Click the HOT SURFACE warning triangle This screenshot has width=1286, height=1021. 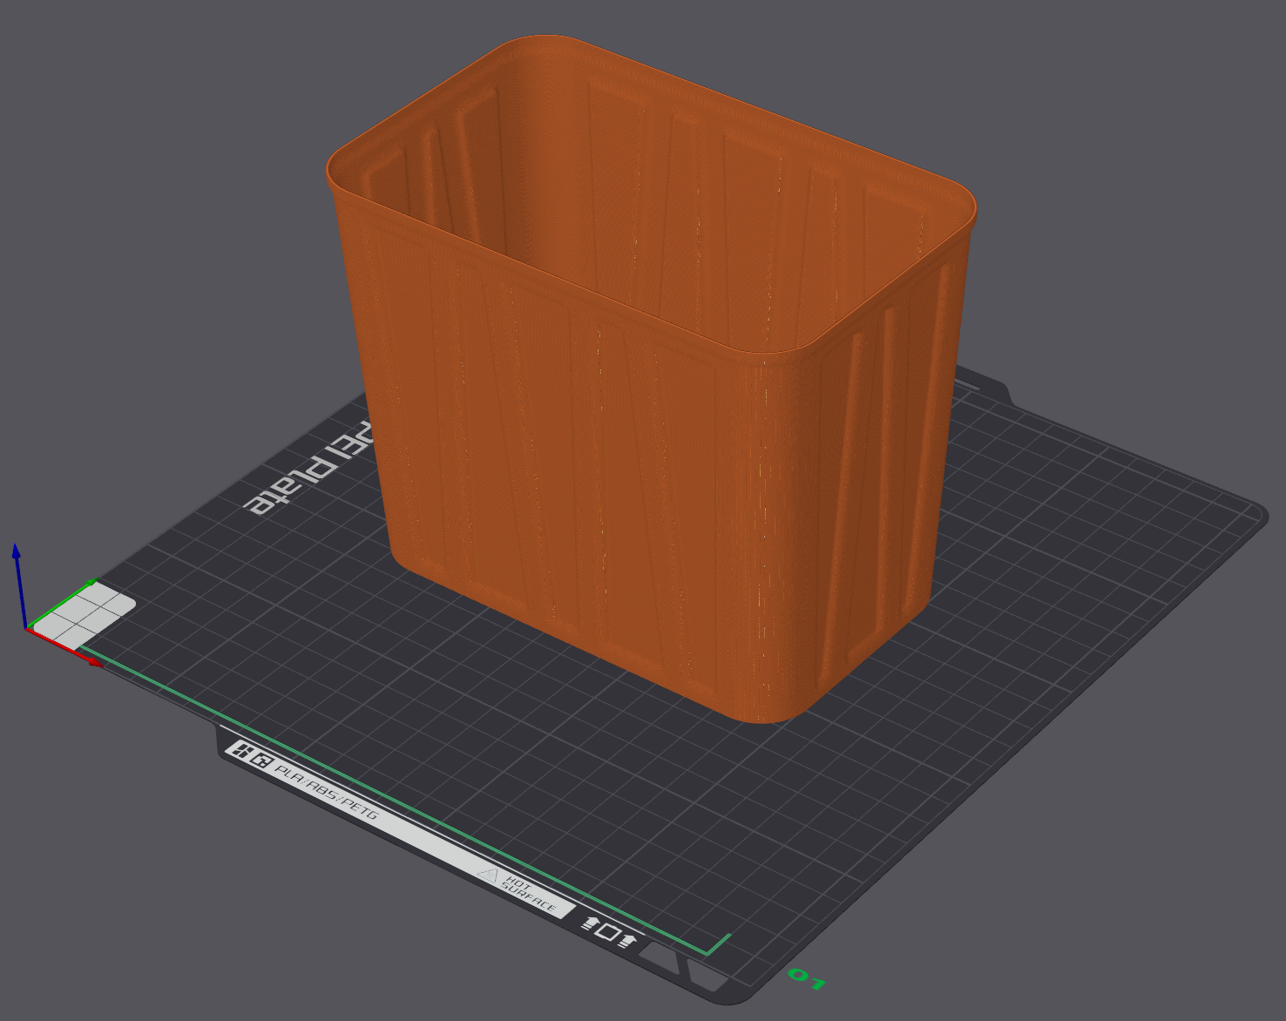(489, 874)
